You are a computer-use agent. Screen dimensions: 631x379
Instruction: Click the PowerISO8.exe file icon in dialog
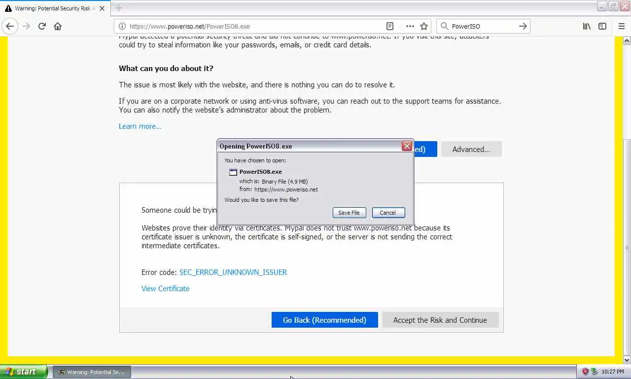[x=233, y=172]
